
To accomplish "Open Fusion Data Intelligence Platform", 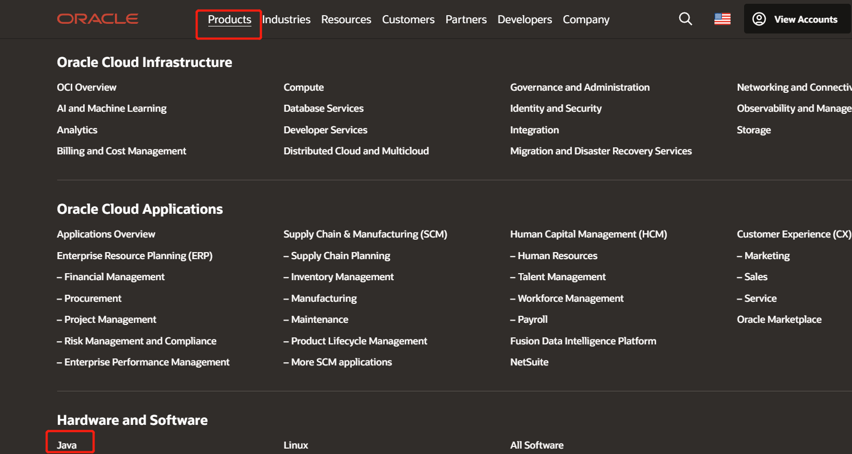I will point(583,341).
